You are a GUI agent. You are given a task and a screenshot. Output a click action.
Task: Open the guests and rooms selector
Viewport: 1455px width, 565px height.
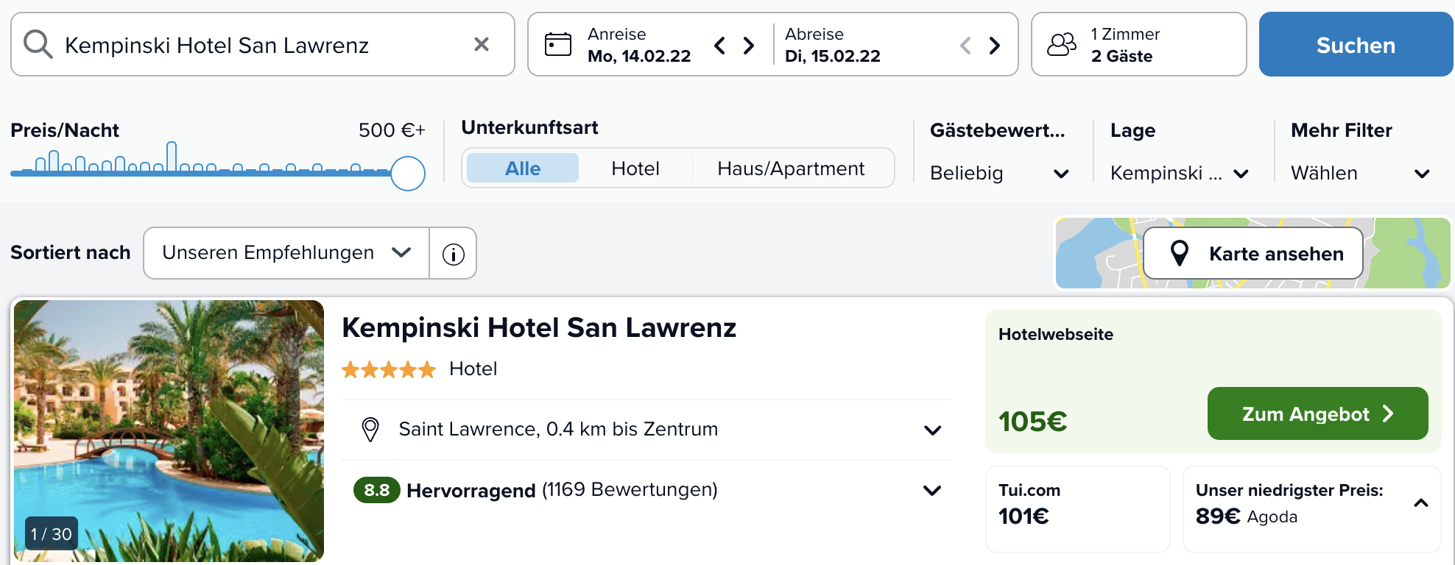pyautogui.click(x=1138, y=44)
